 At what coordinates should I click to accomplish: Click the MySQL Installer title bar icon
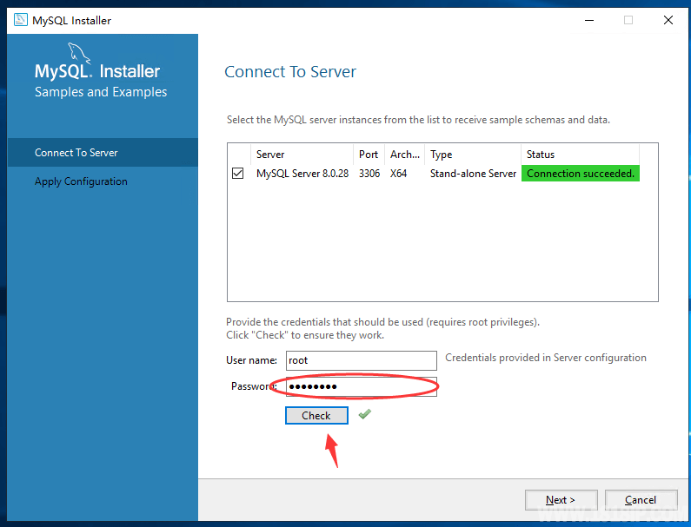click(20, 20)
